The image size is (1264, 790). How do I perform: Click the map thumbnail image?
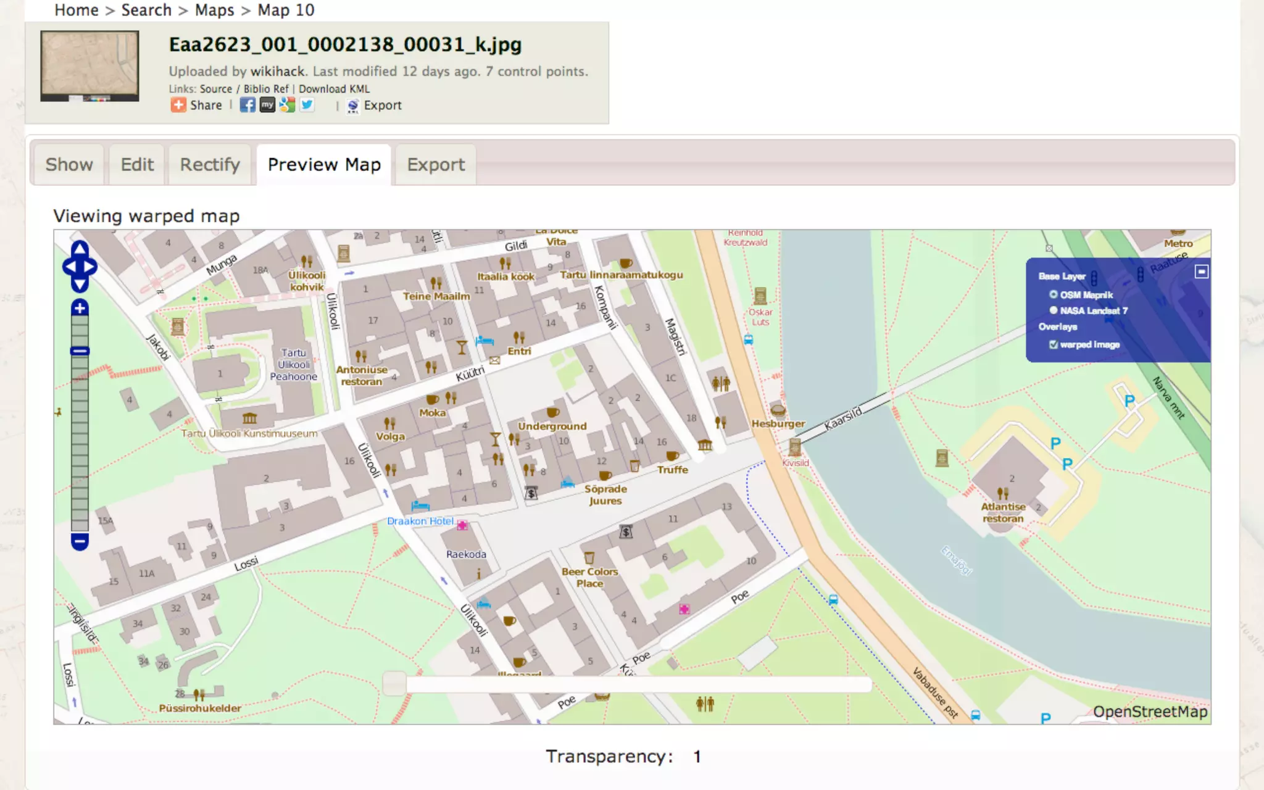point(89,66)
